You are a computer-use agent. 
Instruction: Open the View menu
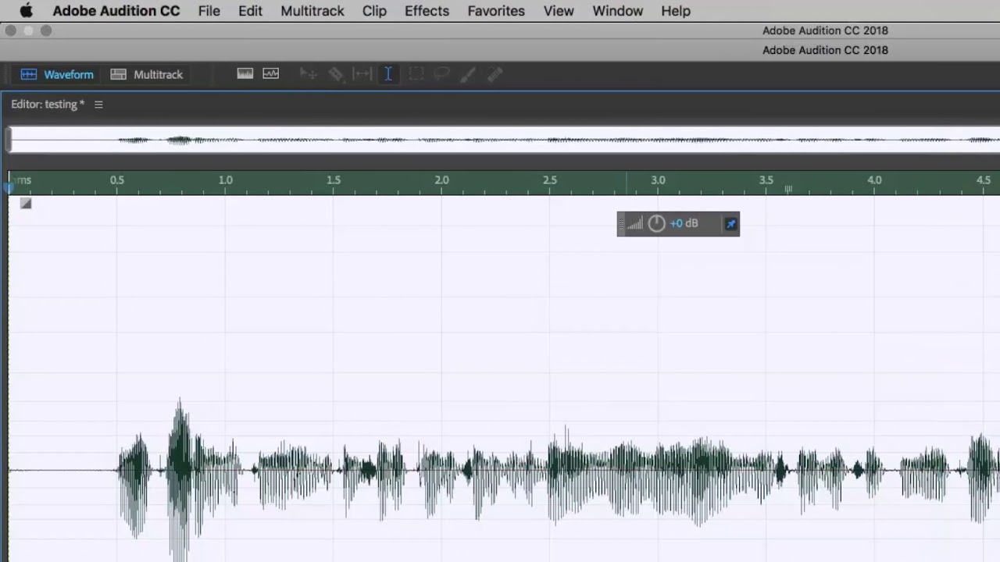(559, 11)
